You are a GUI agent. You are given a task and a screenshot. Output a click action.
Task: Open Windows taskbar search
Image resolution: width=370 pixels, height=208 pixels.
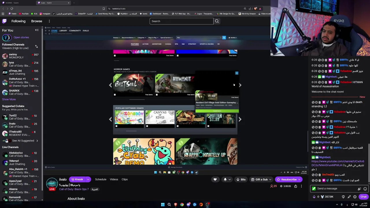(169, 205)
